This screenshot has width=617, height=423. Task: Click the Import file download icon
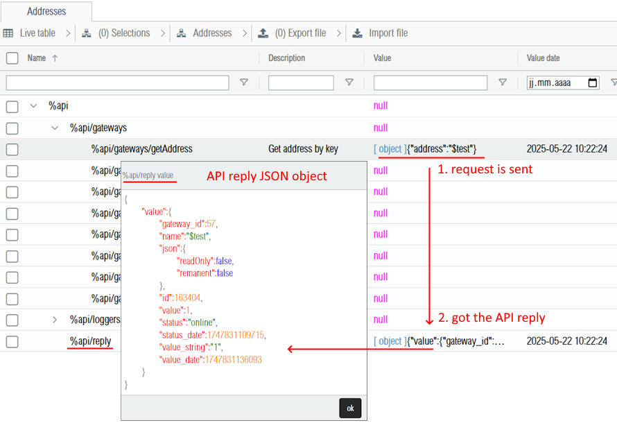click(x=357, y=33)
